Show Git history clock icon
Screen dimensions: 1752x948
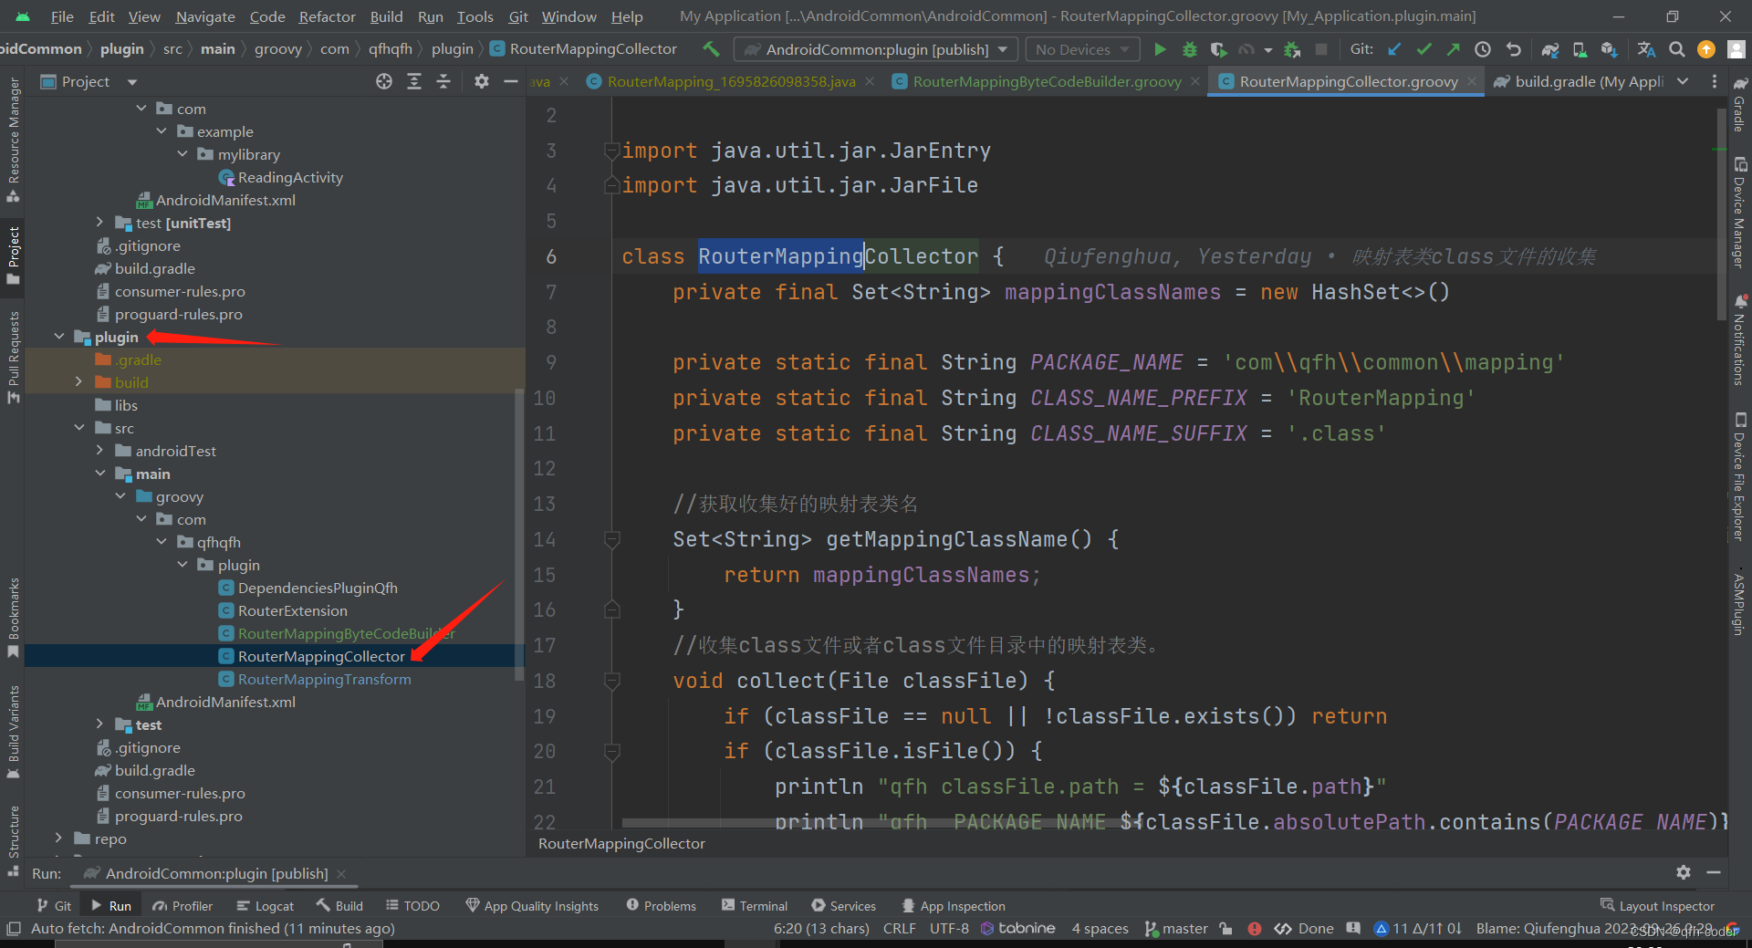(x=1483, y=49)
